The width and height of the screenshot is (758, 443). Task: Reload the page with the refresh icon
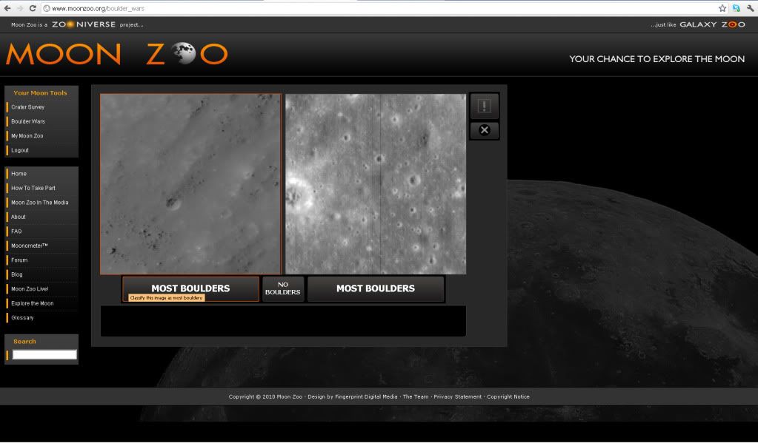(x=33, y=8)
